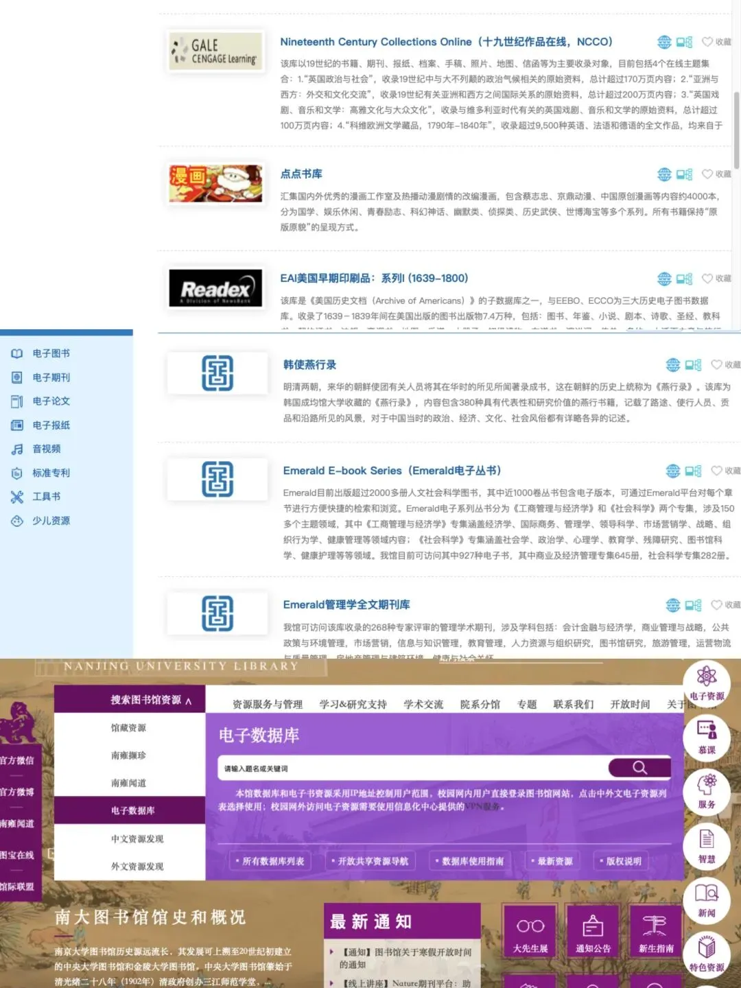The width and height of the screenshot is (741, 988).
Task: Click the purple magnifier search button
Action: click(x=639, y=768)
